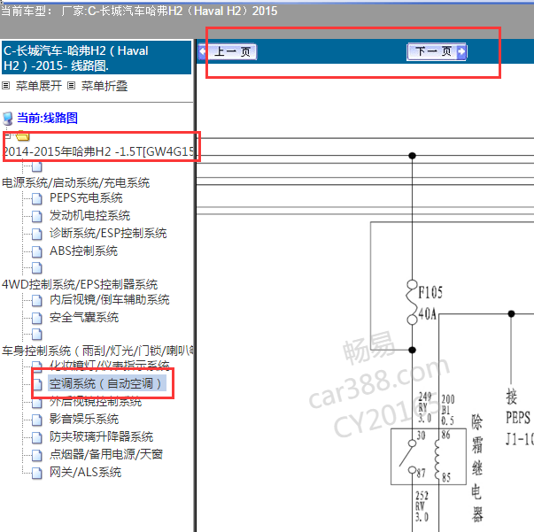Open 4WD控制系统/EPS控制器系统 diagram
The width and height of the screenshot is (534, 532).
pos(80,284)
